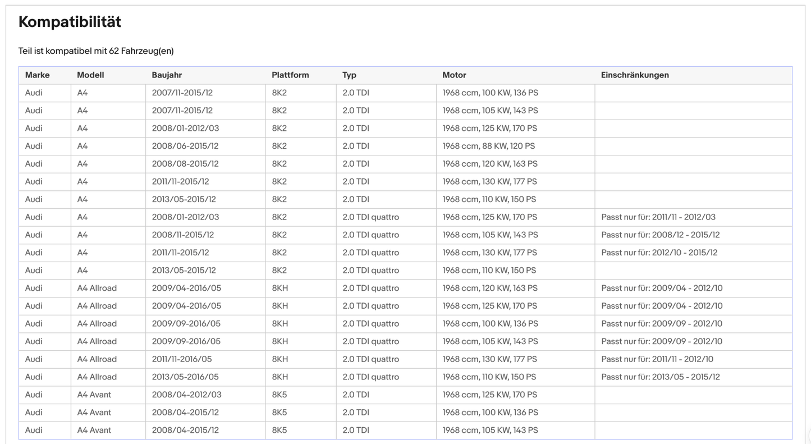Click the Einschränkungen column header
The width and height of the screenshot is (811, 444).
[635, 75]
